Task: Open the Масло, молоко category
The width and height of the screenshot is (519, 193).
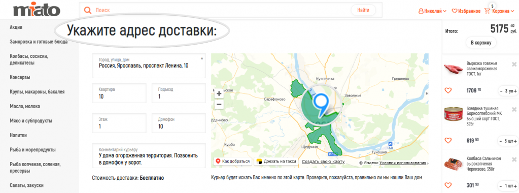Action: [x=25, y=107]
